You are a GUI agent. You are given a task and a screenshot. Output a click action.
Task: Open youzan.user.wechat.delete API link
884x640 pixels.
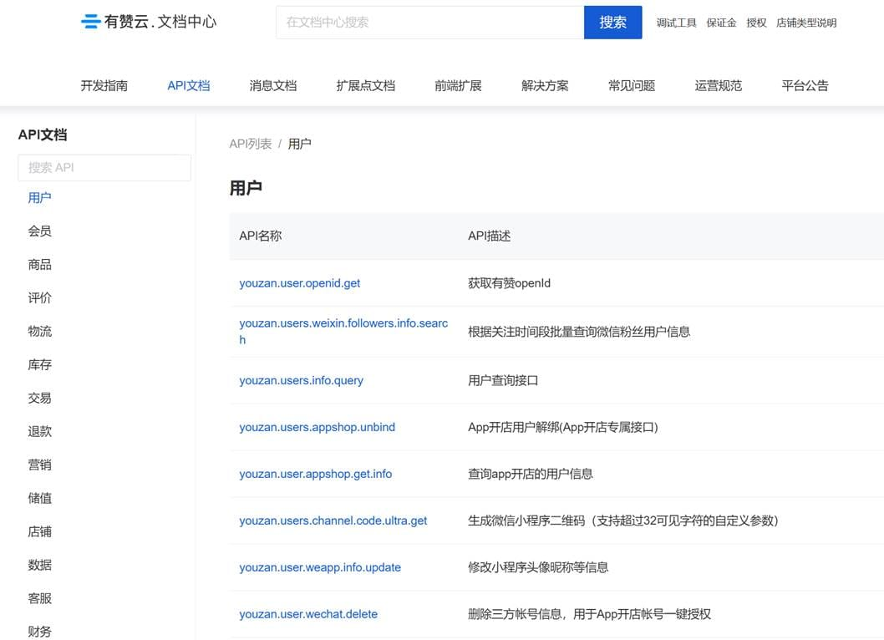307,614
